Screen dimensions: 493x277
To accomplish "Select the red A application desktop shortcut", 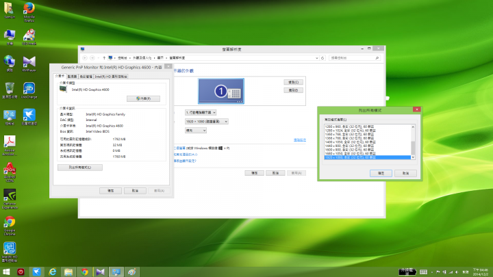I will 10,172.
